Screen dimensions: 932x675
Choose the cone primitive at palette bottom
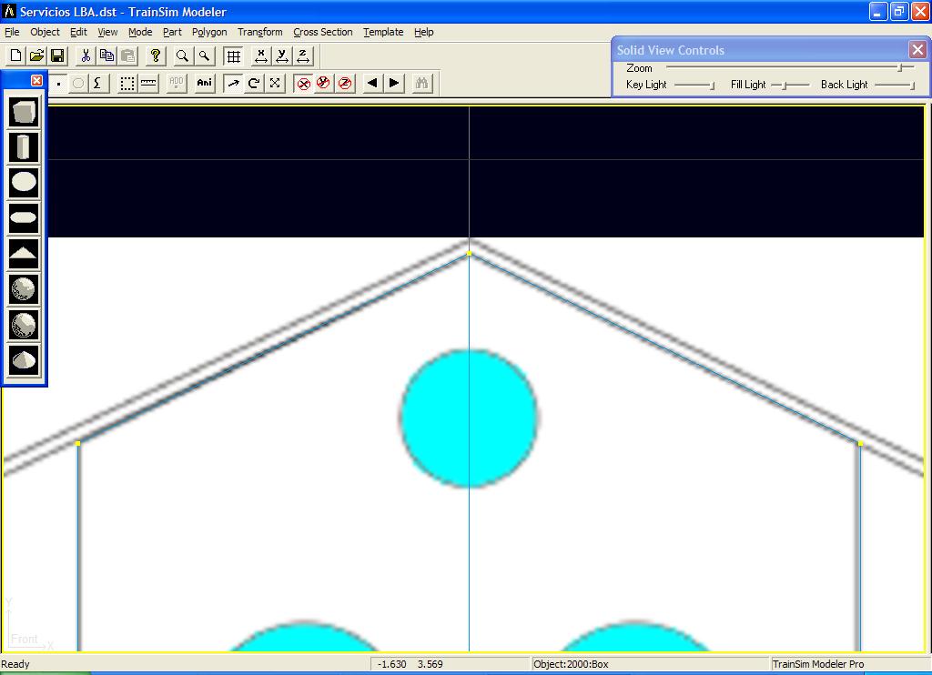point(24,360)
